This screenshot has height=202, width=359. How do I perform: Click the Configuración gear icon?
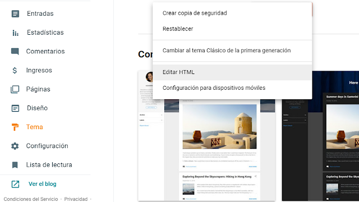[15, 146]
